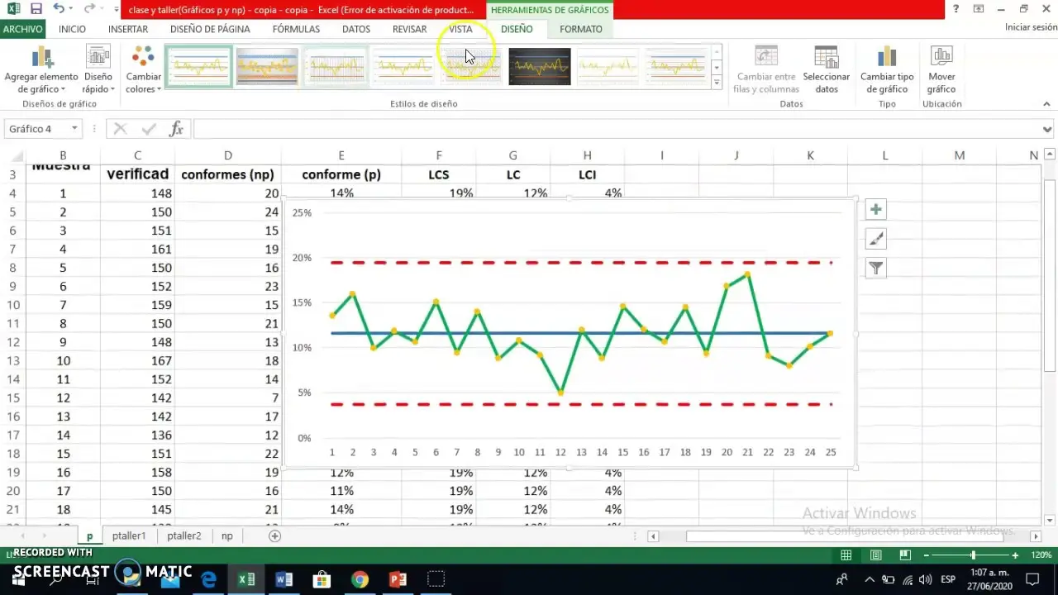Expand the formula bar
This screenshot has height=595, width=1058.
1047,129
